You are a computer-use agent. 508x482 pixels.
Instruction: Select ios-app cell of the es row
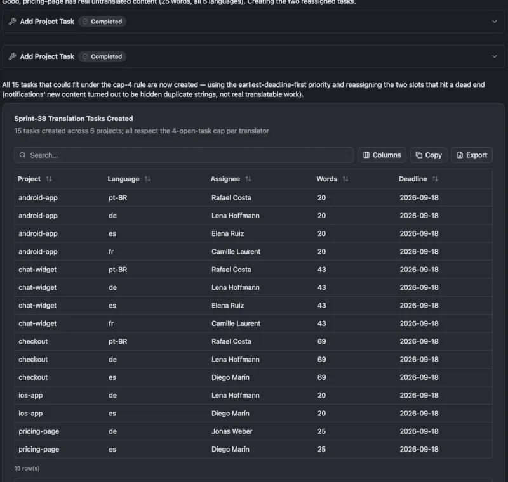[x=30, y=414]
